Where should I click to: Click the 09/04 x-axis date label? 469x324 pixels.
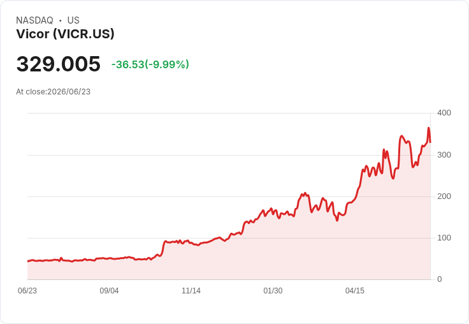(109, 291)
